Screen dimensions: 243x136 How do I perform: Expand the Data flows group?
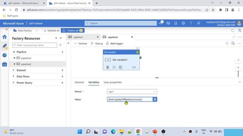click(14, 76)
